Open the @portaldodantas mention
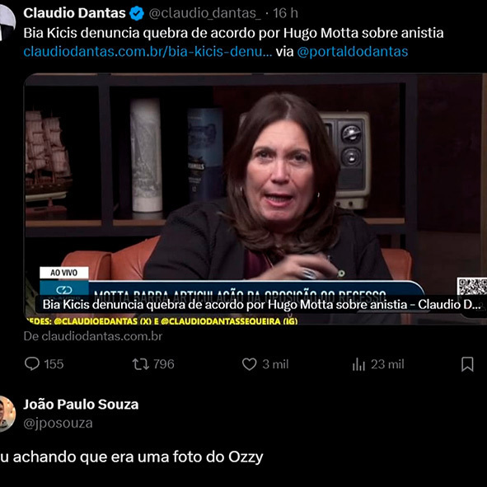Screen dimensions: 487x487 click(352, 52)
